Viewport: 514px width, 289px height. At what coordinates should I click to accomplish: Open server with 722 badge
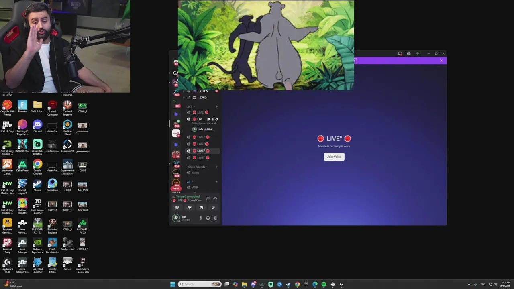click(176, 124)
